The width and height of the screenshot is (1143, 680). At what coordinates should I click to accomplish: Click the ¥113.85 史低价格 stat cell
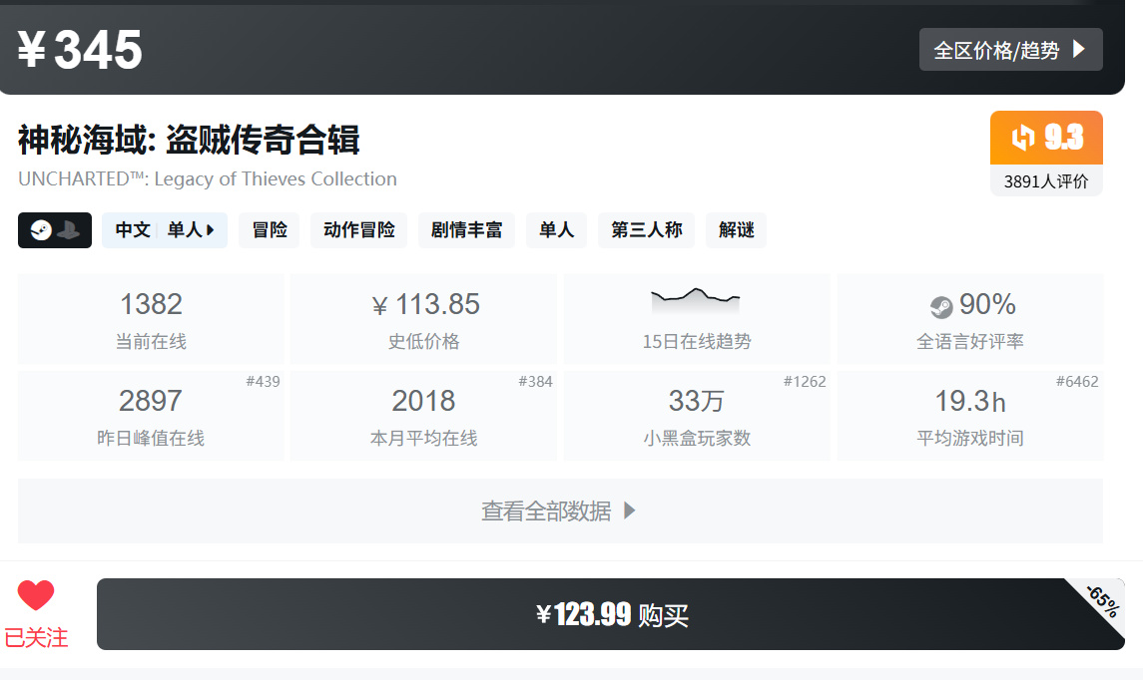point(423,319)
